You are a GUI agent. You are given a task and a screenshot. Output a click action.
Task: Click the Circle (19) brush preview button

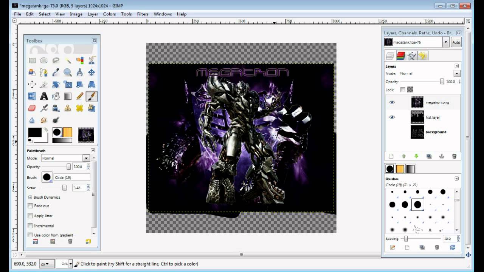pos(47,177)
